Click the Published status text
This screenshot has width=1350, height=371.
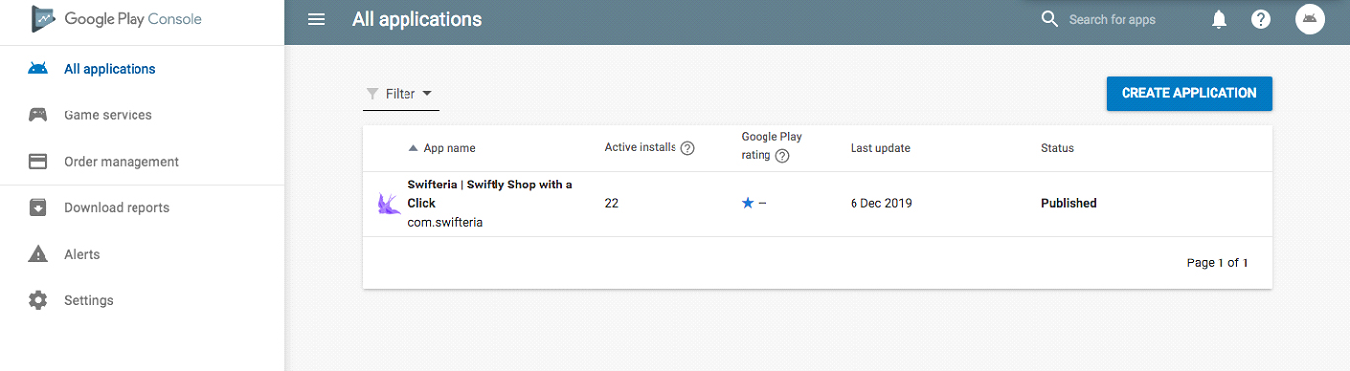pyautogui.click(x=1069, y=203)
